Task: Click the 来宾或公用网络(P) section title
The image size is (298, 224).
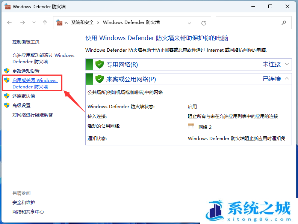Action: [x=131, y=79]
